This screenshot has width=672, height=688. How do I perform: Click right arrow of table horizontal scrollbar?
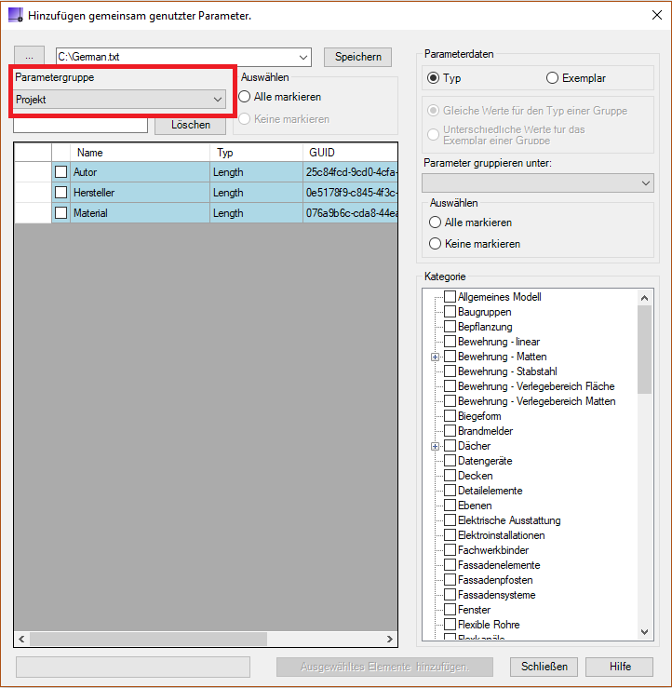(389, 639)
